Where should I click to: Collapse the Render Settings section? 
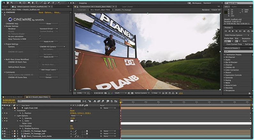[x=5, y=26]
